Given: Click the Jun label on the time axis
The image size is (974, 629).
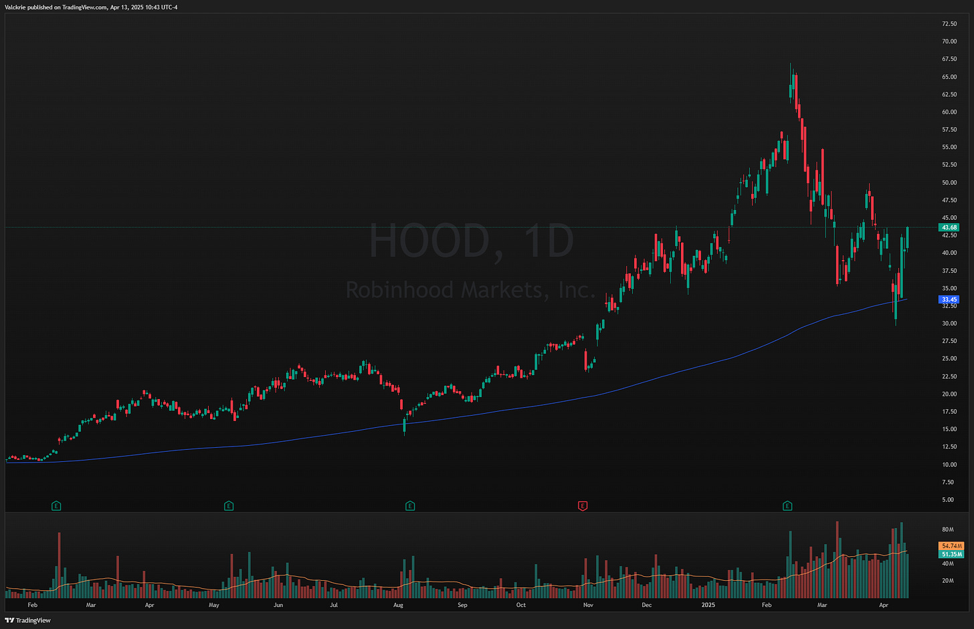Looking at the screenshot, I should (278, 605).
